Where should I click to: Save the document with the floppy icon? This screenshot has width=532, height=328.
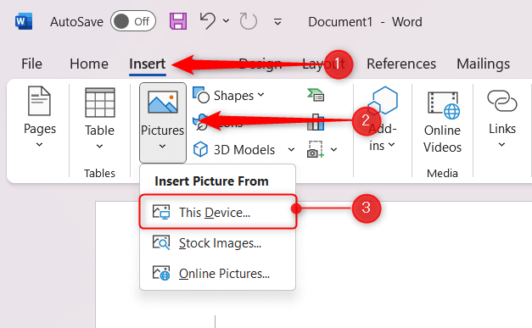pos(178,21)
